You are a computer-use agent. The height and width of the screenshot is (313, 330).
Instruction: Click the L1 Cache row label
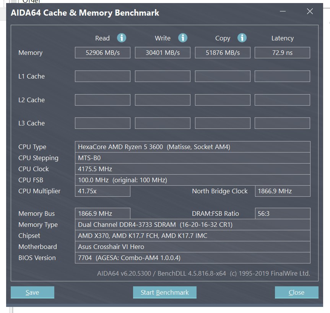click(32, 76)
